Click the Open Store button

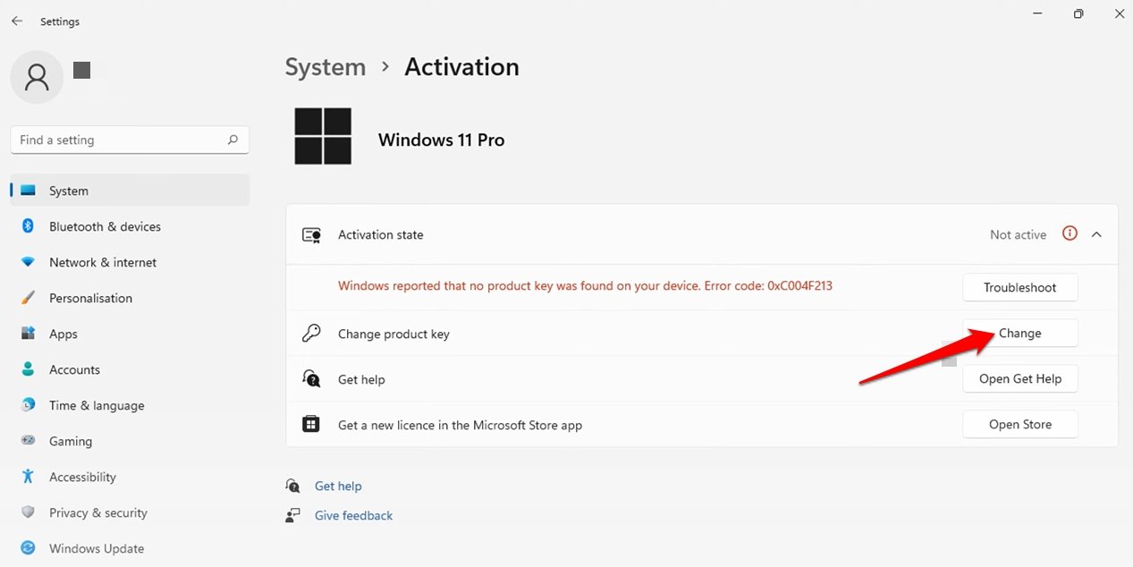[1020, 424]
